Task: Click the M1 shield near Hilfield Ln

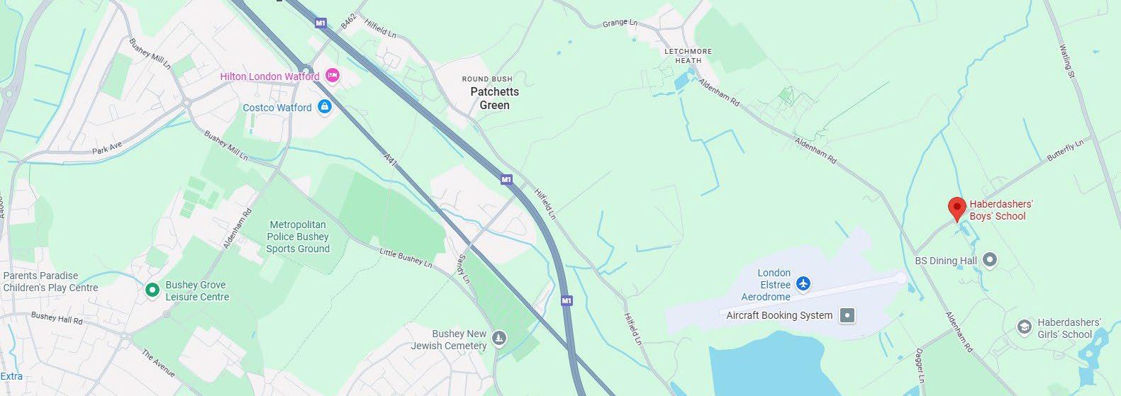Action: point(506,180)
